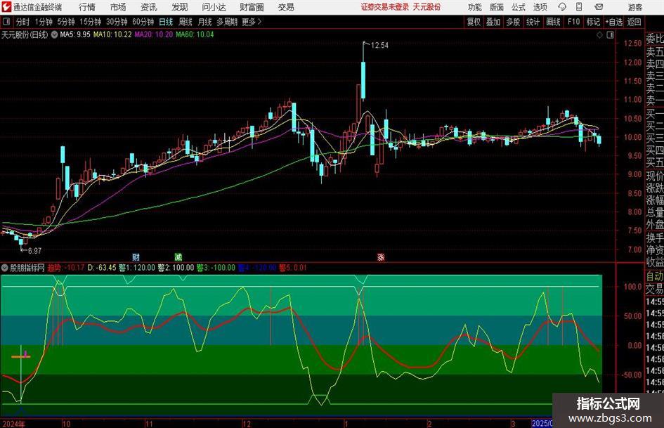The image size is (664, 428).
Task: Click the 天元股份(日线) chart title
Action: click(x=25, y=34)
